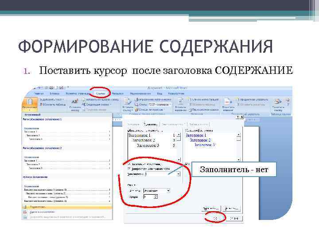This screenshot has height=239, width=319.
Task: Open the Заполнитель dropdown
Action: 179,174
